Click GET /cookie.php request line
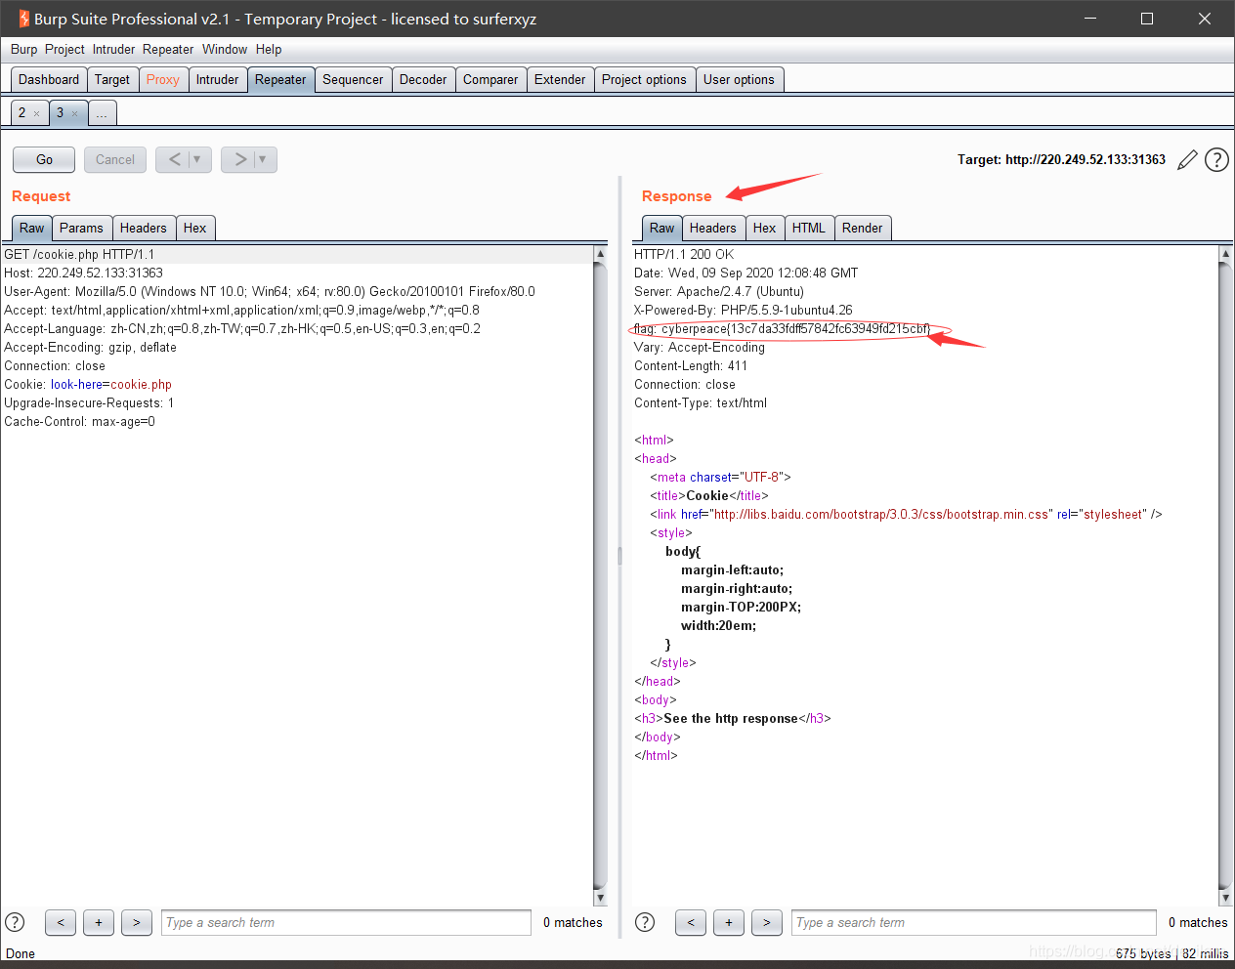 tap(79, 255)
